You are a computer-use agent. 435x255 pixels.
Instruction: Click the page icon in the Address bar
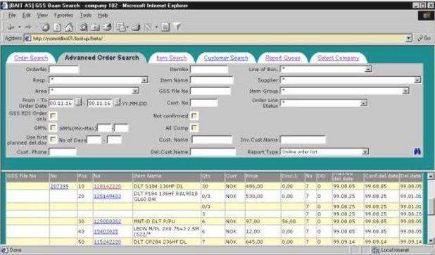click(x=27, y=38)
